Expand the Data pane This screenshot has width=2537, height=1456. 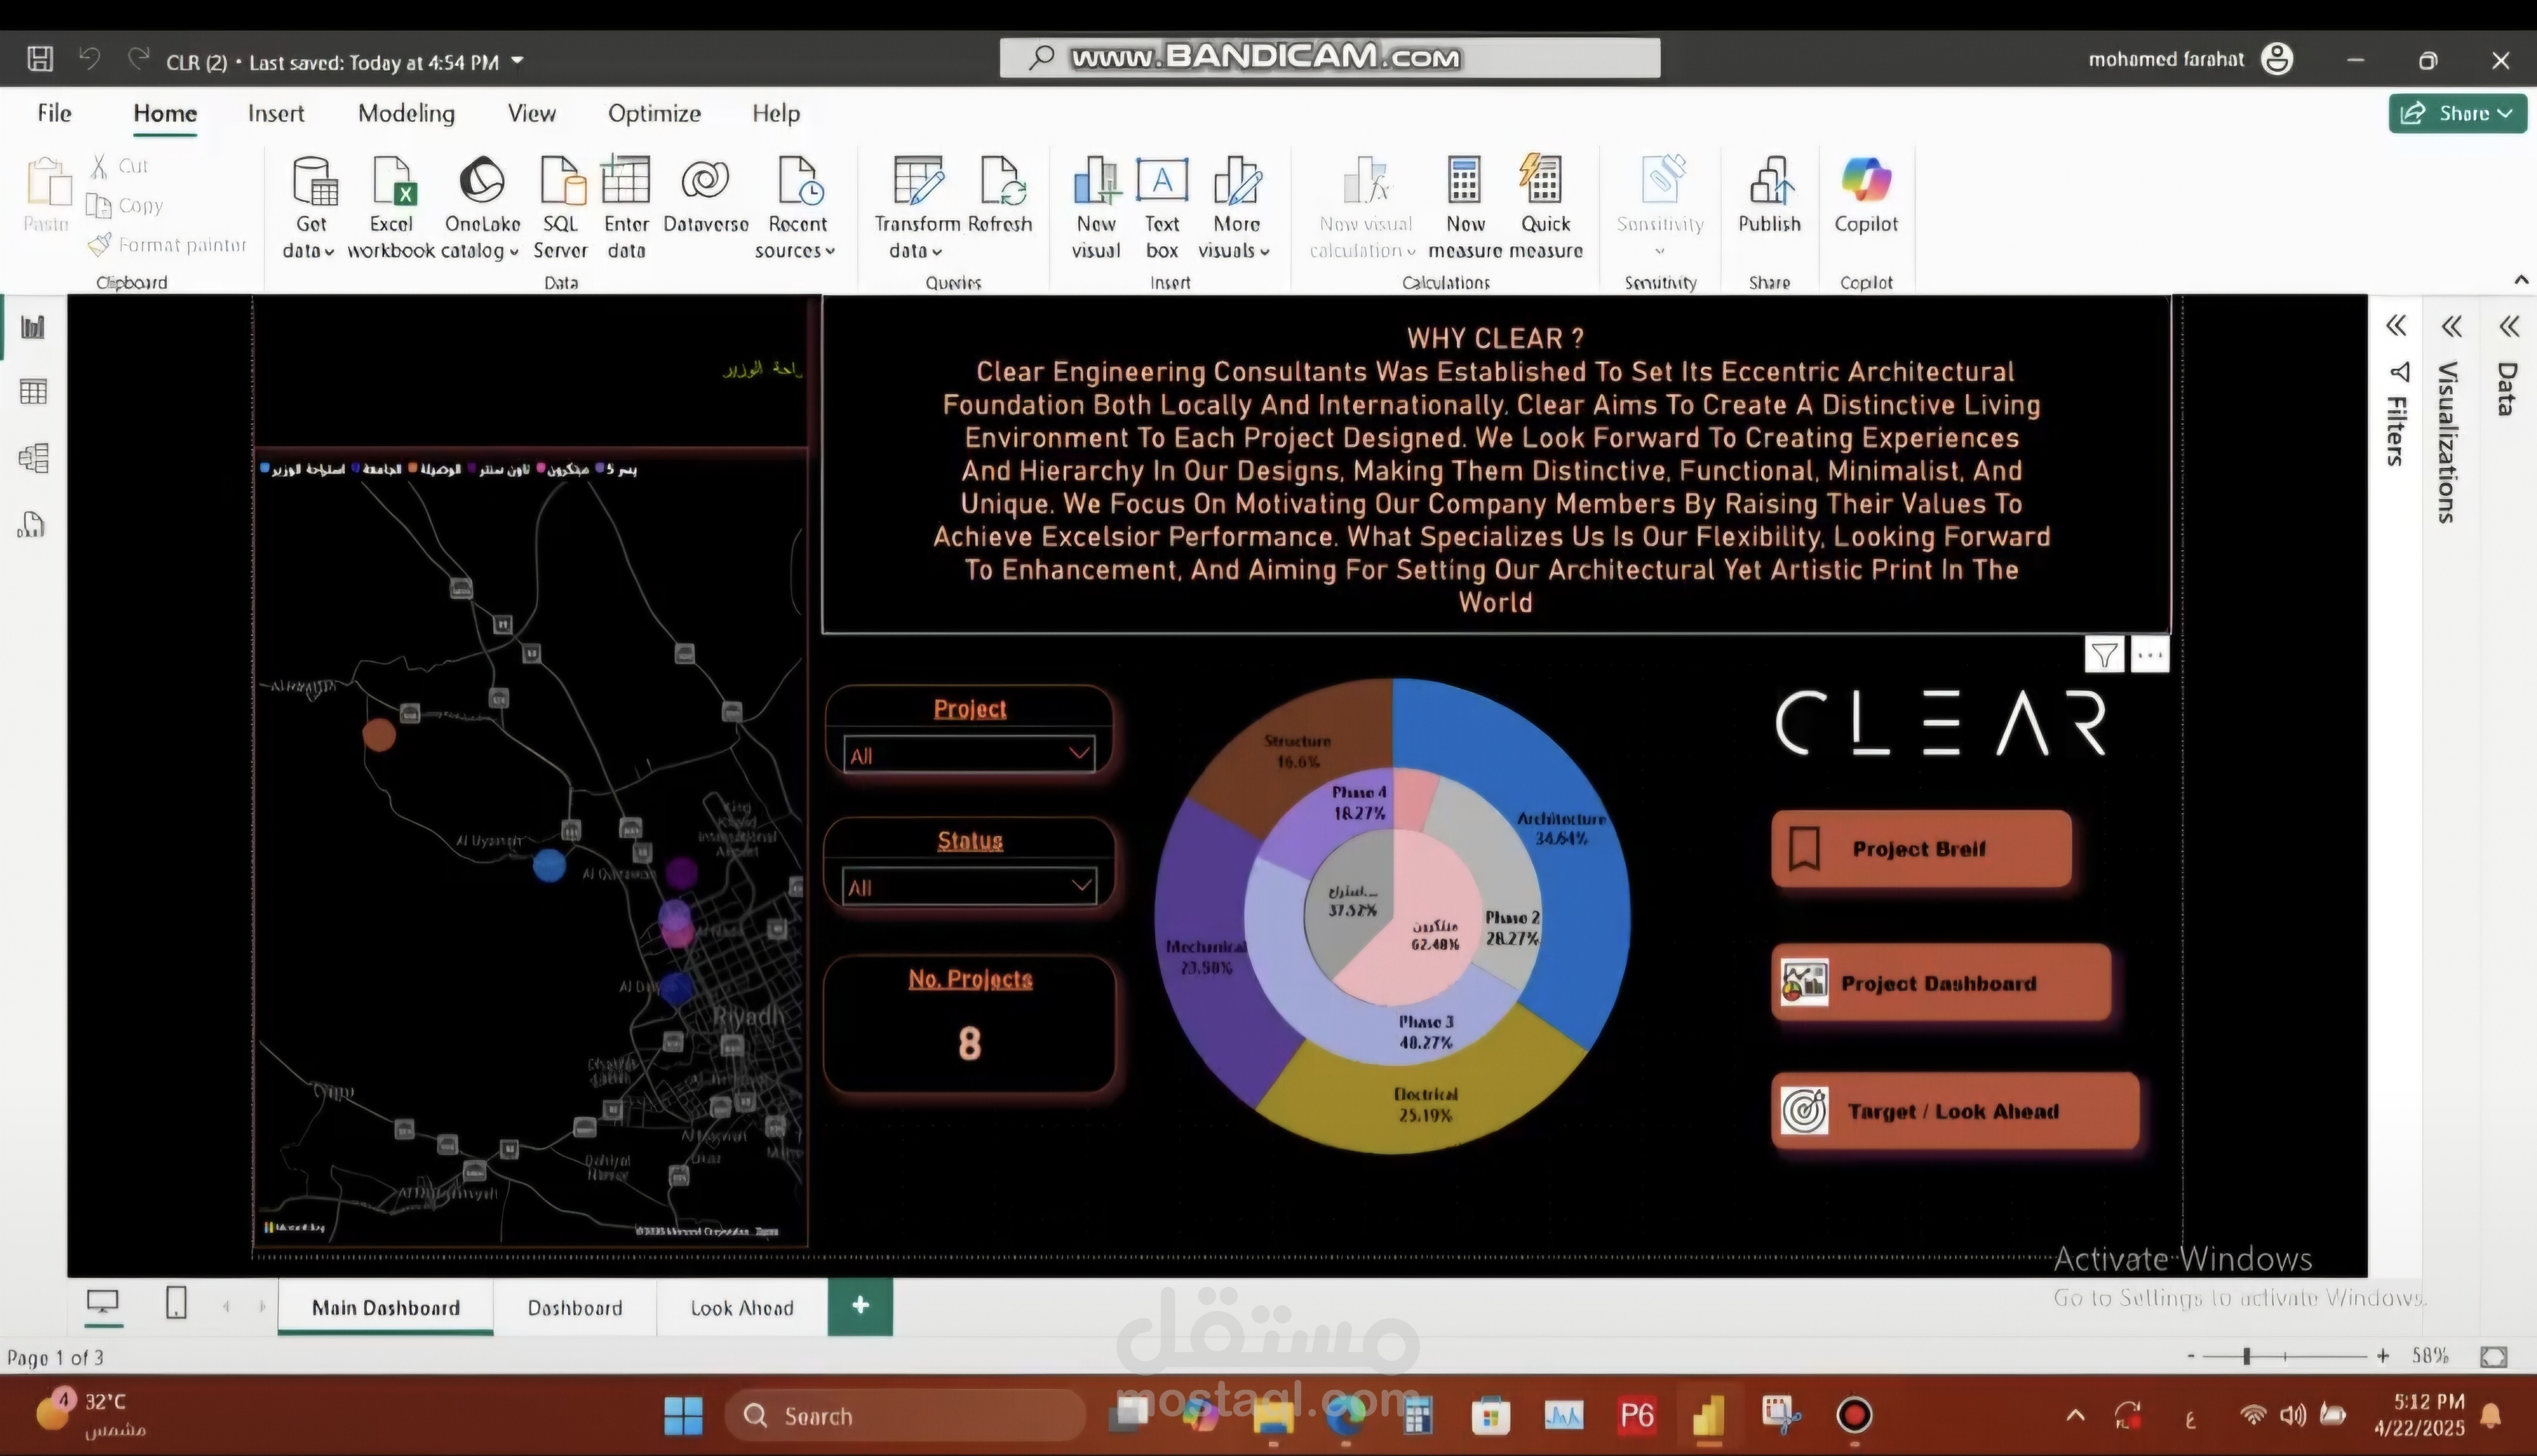click(2509, 326)
